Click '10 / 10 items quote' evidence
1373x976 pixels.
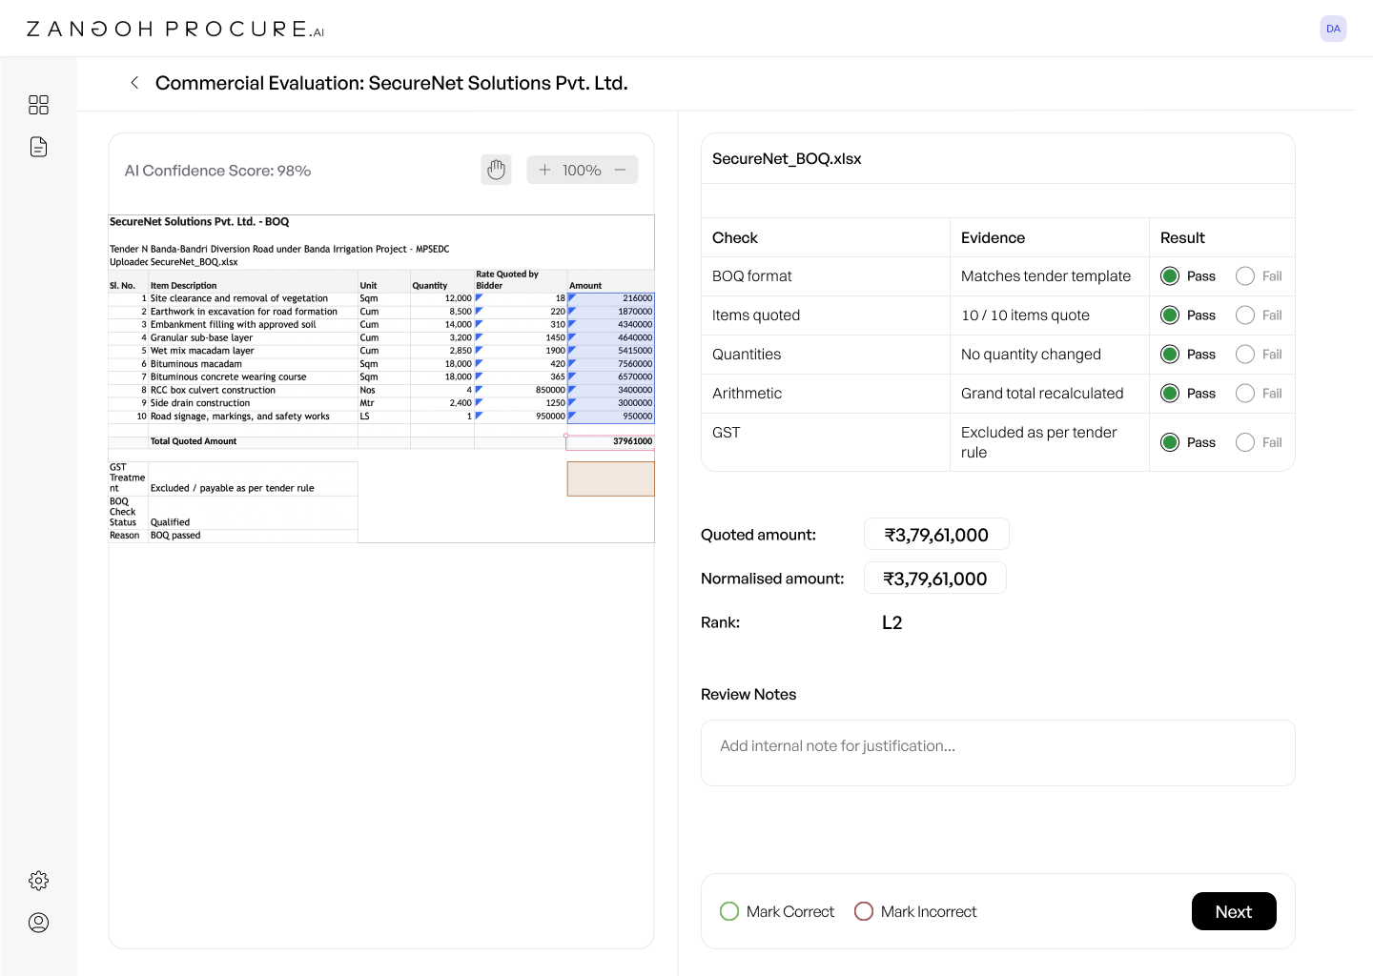(x=1025, y=315)
